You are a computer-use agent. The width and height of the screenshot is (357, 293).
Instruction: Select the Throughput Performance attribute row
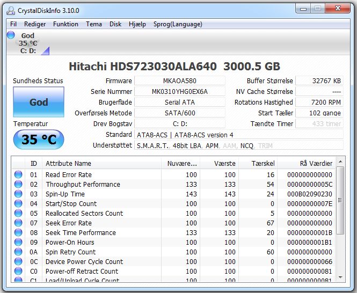pyautogui.click(x=83, y=185)
